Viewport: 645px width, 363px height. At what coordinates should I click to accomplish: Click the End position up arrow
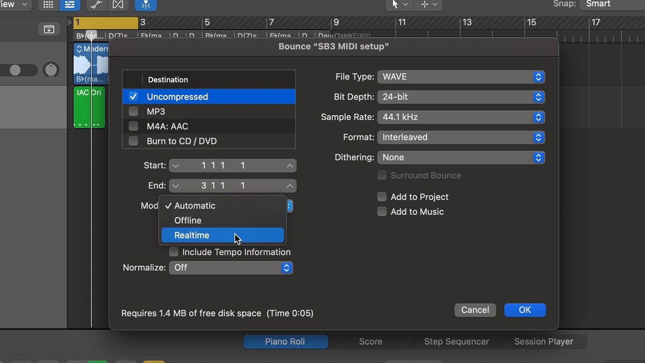pyautogui.click(x=290, y=186)
